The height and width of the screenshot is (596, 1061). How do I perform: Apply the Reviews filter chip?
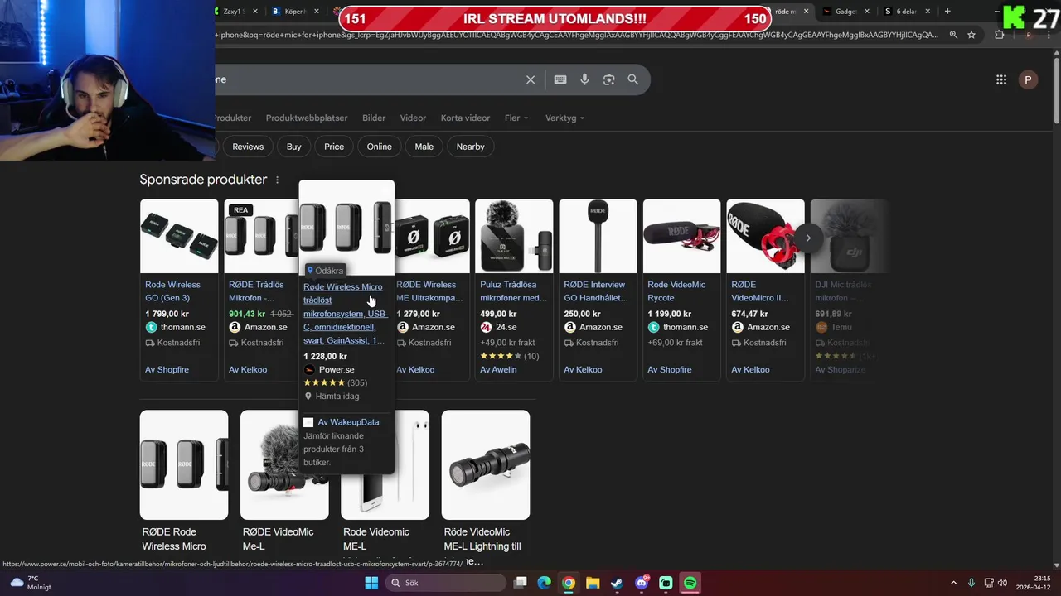click(x=248, y=147)
